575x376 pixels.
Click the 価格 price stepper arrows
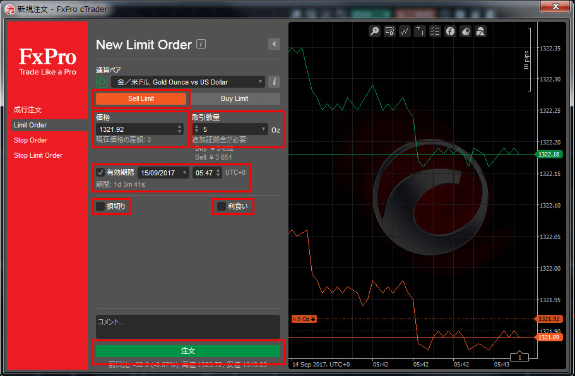180,129
